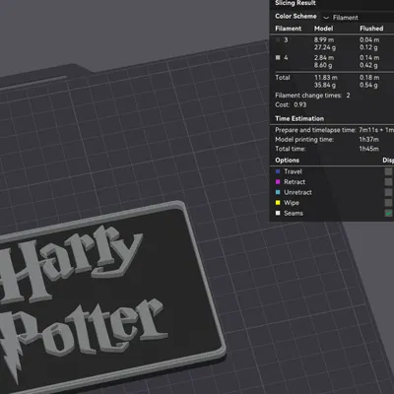This screenshot has width=394, height=394.
Task: Open the Color Scheme Filament dropdown
Action: [x=358, y=17]
